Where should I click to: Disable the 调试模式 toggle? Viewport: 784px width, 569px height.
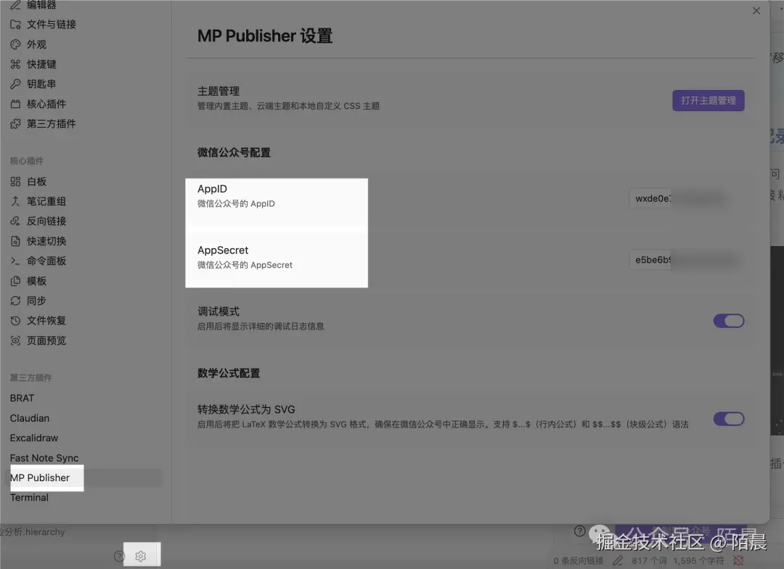[x=729, y=320]
